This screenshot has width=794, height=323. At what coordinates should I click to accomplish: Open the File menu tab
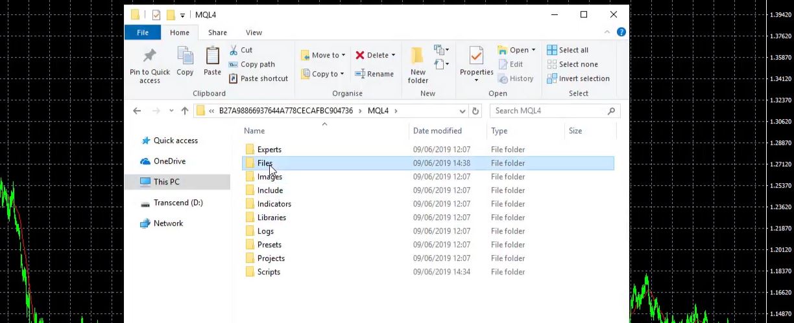pyautogui.click(x=143, y=32)
